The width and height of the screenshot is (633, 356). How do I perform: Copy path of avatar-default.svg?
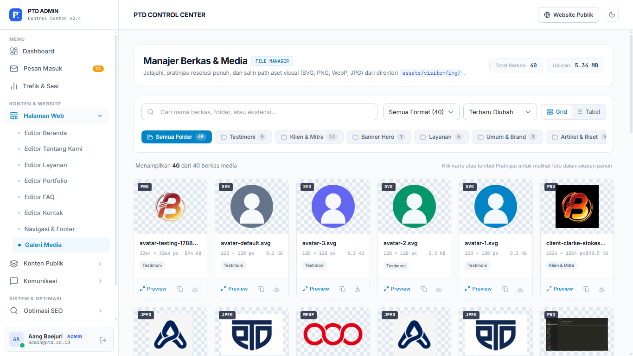pos(261,289)
